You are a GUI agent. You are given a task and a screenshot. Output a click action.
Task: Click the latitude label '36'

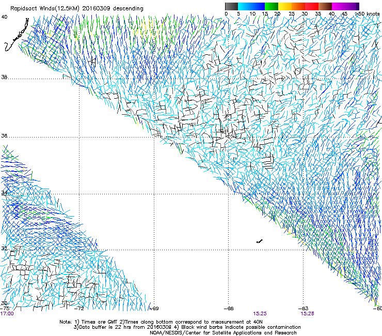[x=4, y=135]
